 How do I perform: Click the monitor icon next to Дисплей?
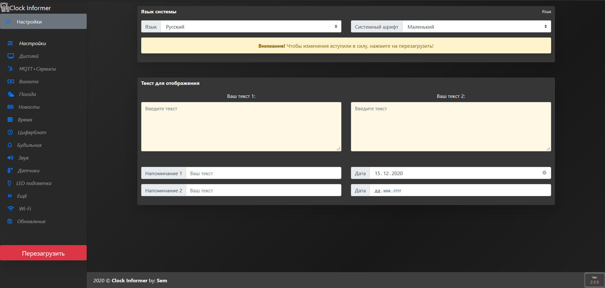pyautogui.click(x=11, y=56)
